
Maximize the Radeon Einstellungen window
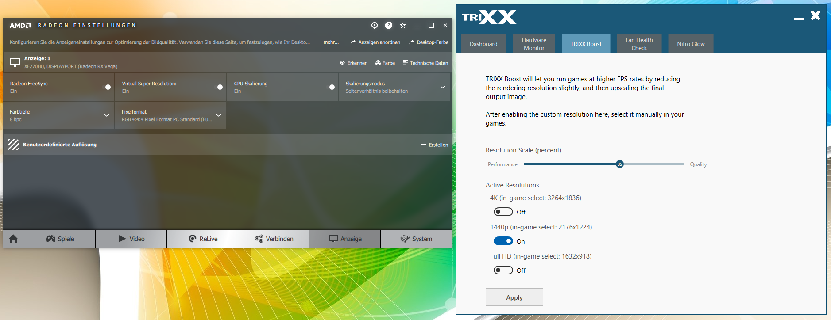431,25
